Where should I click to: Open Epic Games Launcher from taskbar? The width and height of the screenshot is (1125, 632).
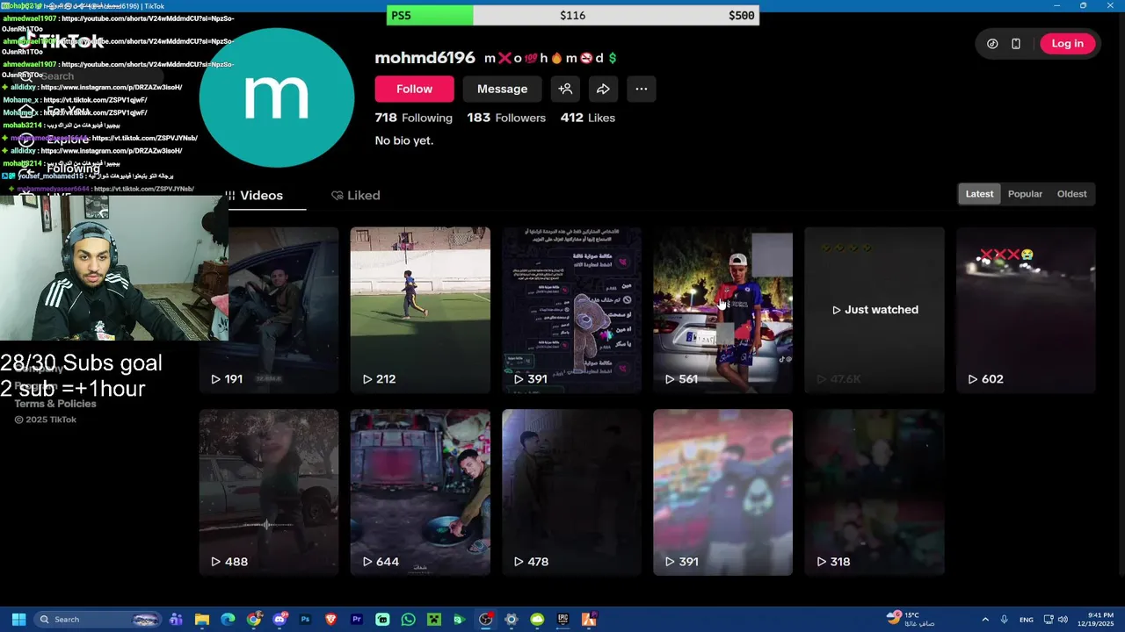pyautogui.click(x=563, y=620)
